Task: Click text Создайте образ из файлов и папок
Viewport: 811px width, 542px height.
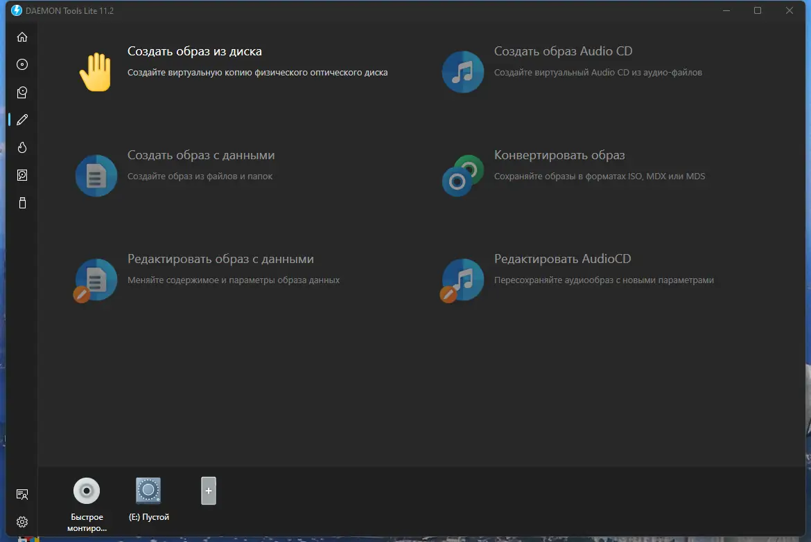Action: (200, 177)
